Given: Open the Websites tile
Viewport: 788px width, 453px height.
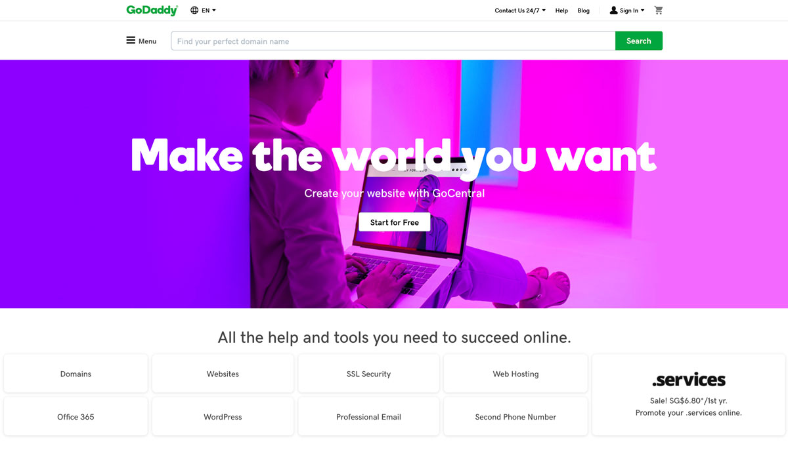Looking at the screenshot, I should point(223,374).
